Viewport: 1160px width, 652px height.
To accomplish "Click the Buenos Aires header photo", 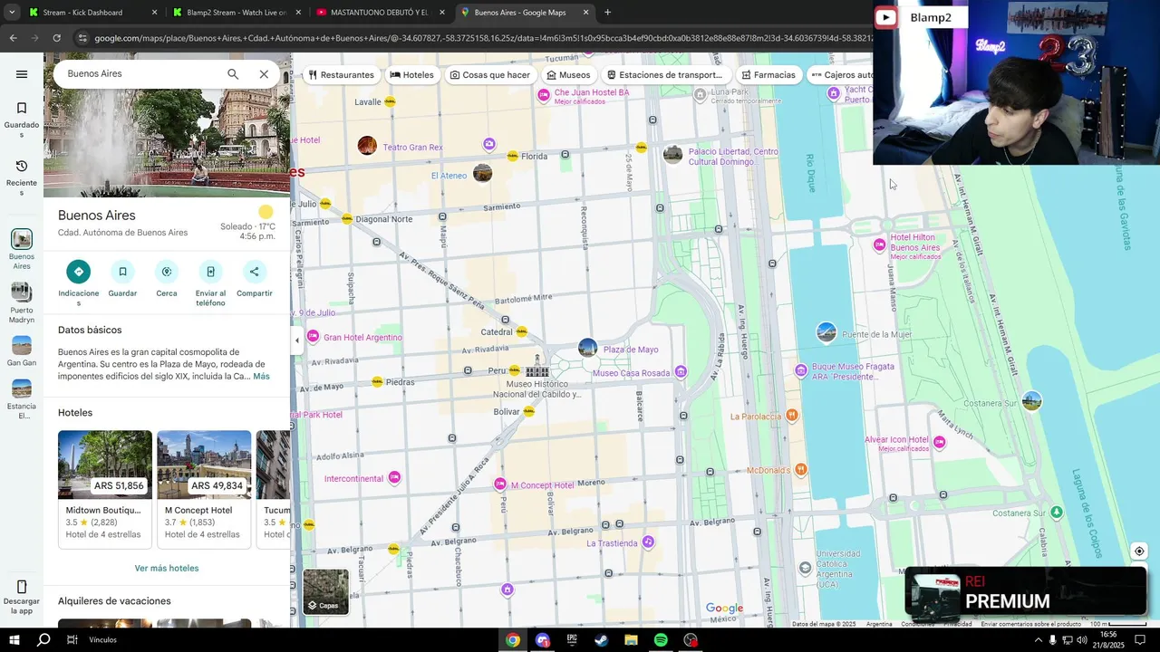I will click(167, 143).
